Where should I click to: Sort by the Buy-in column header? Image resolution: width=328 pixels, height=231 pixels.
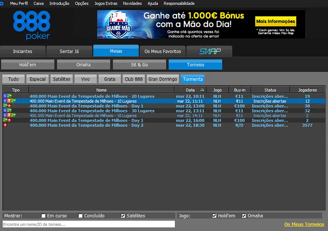coord(240,90)
